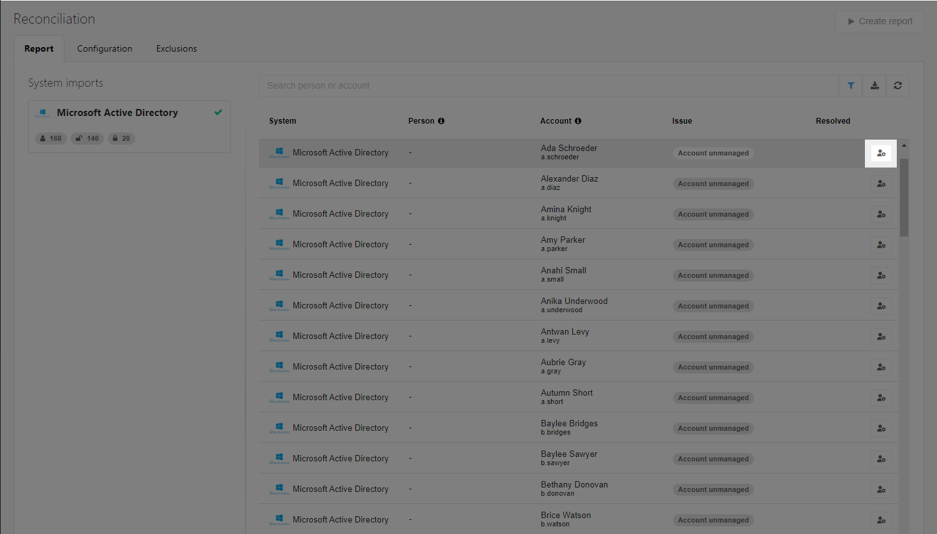This screenshot has width=937, height=534.
Task: Click the a.levy username text
Action: click(550, 341)
